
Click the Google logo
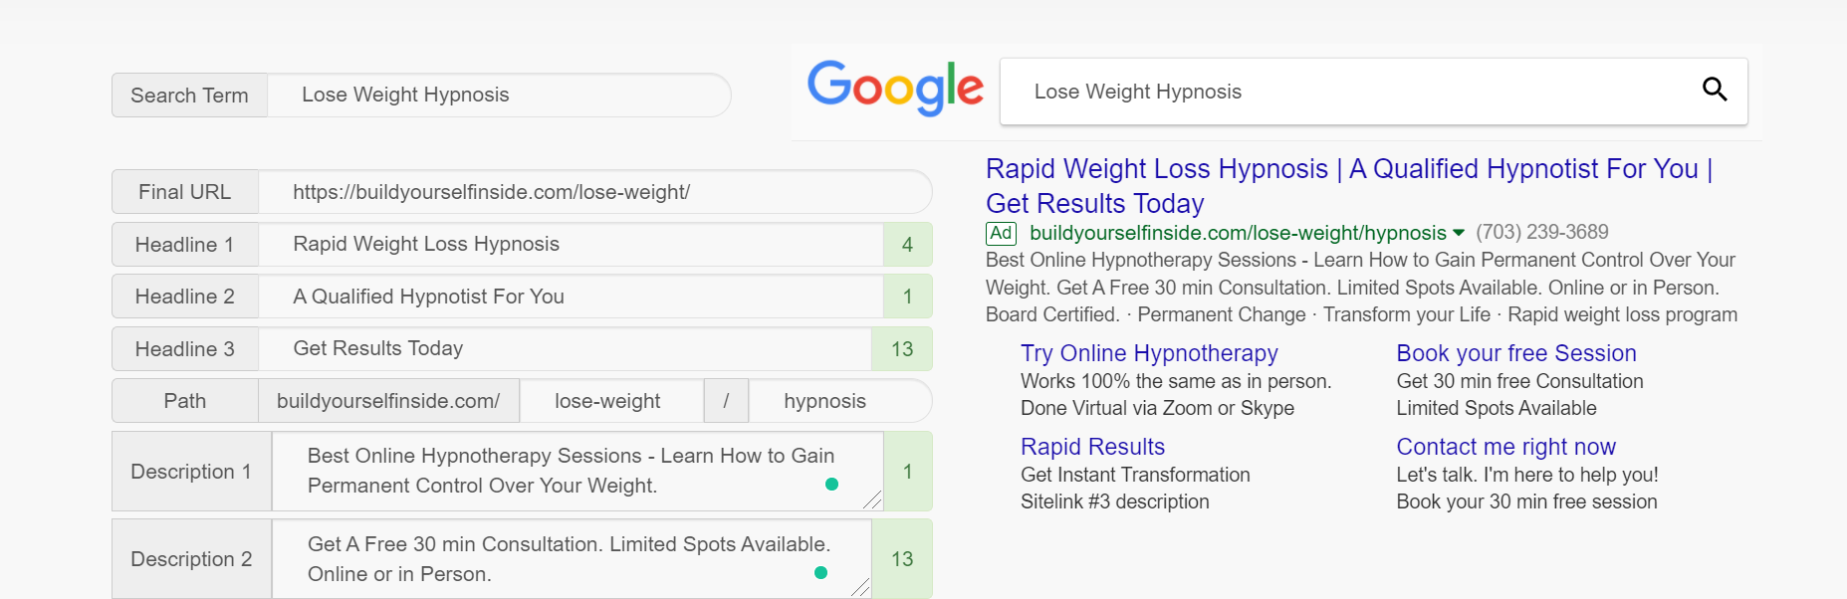pos(895,88)
